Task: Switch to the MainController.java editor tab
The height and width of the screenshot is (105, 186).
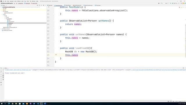Action: click(88, 5)
